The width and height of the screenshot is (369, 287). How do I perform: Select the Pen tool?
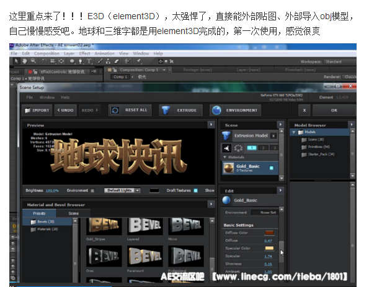click(81, 61)
